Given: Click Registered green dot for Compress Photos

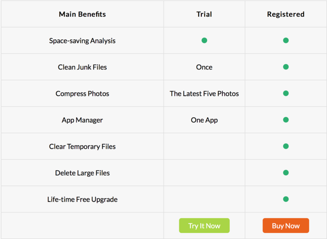Looking at the screenshot, I should click(x=286, y=93).
